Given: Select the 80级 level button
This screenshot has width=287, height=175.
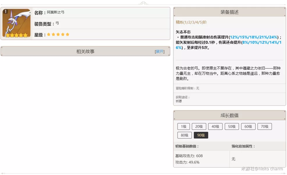Looking at the screenshot, I should click(x=185, y=135).
